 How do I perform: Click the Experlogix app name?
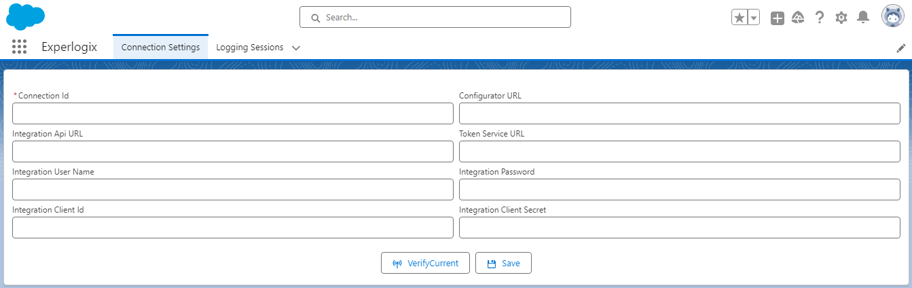[x=69, y=48]
